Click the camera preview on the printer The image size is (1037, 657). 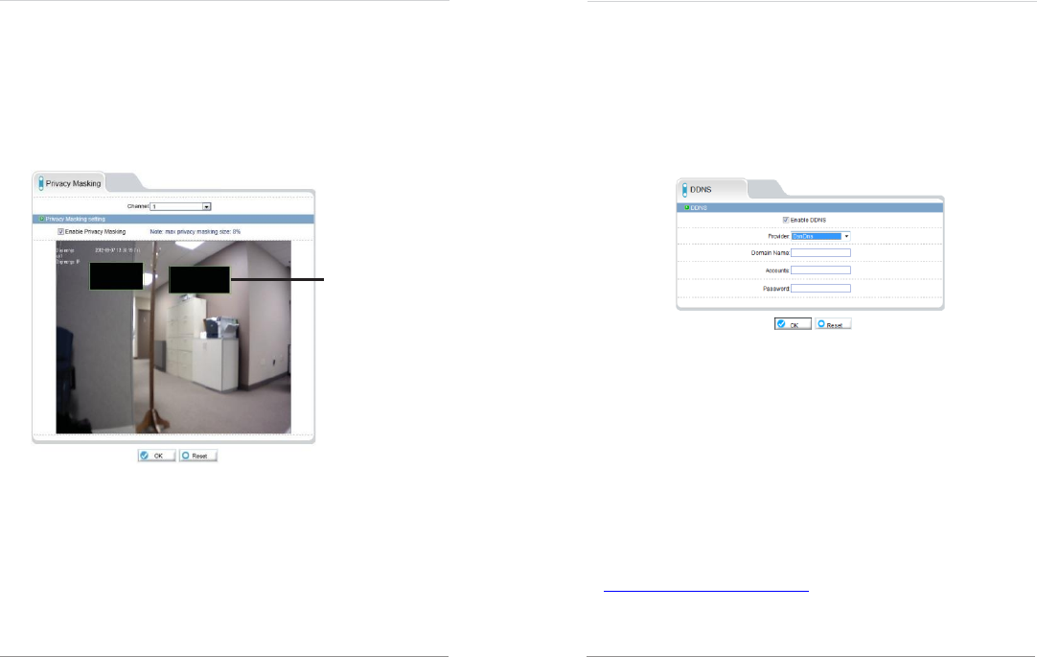[x=219, y=327]
